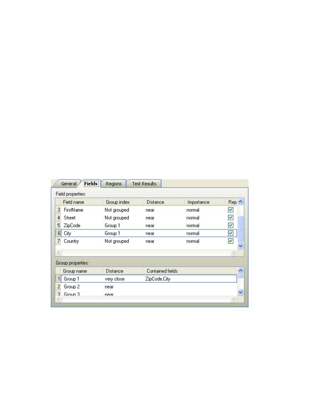Click Group index cell of Street

(124, 217)
